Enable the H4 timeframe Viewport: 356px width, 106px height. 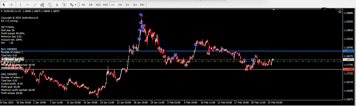(x=120, y=5)
